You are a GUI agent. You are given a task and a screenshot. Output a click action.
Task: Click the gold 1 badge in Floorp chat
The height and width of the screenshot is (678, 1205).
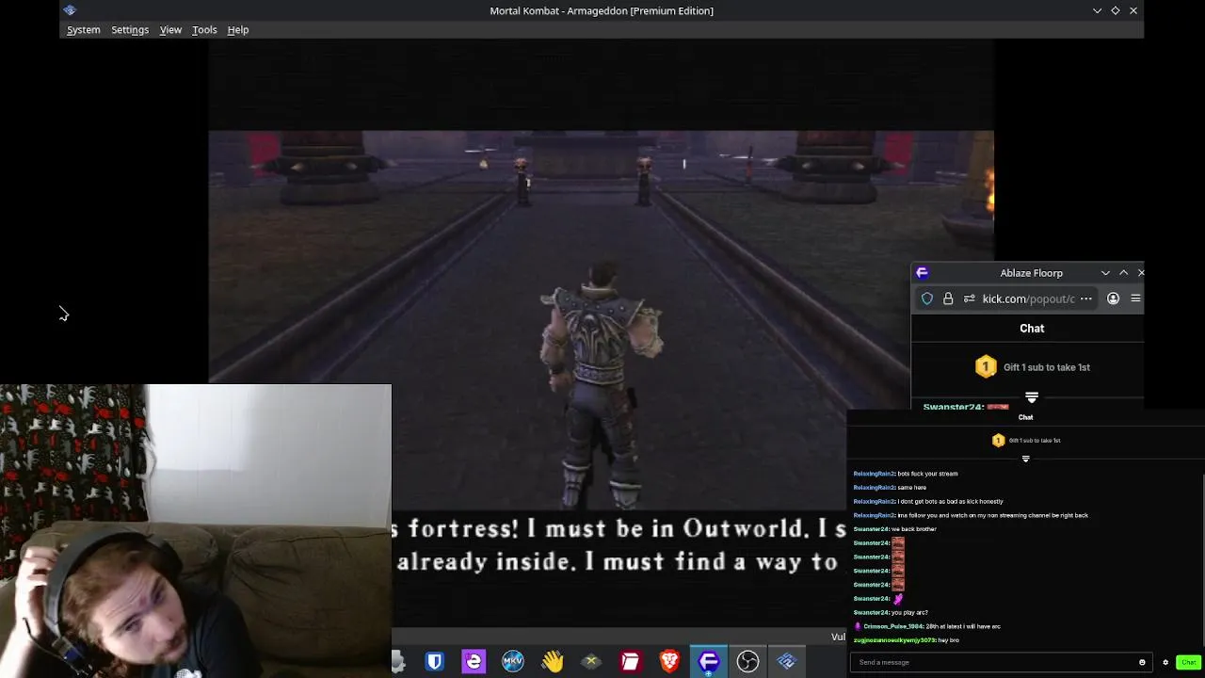coord(986,367)
